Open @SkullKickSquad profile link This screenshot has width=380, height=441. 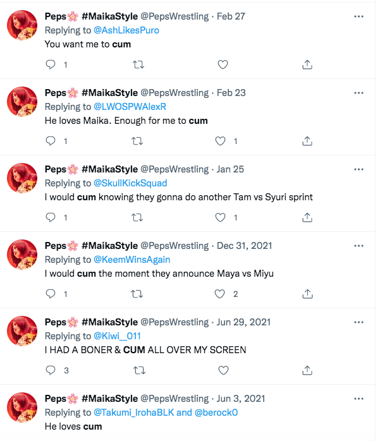click(x=130, y=183)
